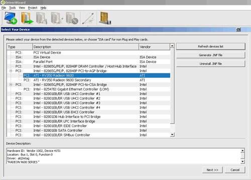This screenshot has width=251, height=180.
Task: Click Device Description scroll up arrow
Action: click(x=242, y=150)
